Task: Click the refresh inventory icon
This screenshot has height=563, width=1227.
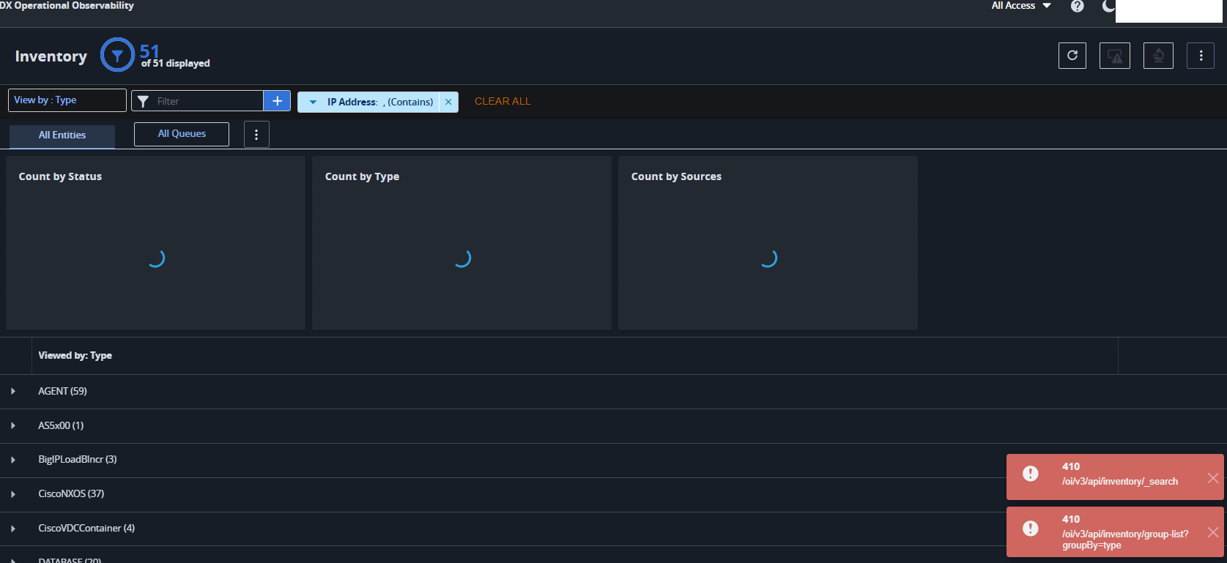Action: click(x=1072, y=56)
